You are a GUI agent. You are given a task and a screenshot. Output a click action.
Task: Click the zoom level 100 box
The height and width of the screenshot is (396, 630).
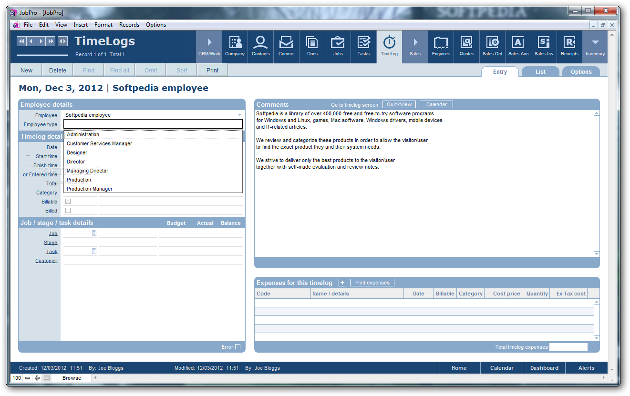17,378
